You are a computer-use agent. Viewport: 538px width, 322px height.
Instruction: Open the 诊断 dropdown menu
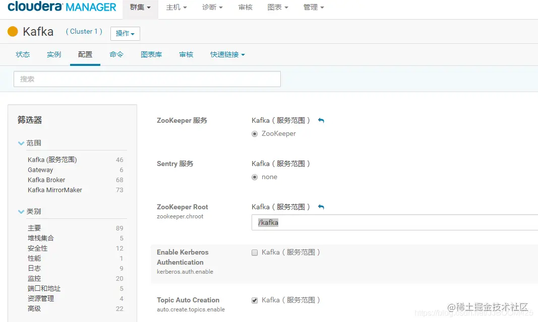(x=212, y=7)
